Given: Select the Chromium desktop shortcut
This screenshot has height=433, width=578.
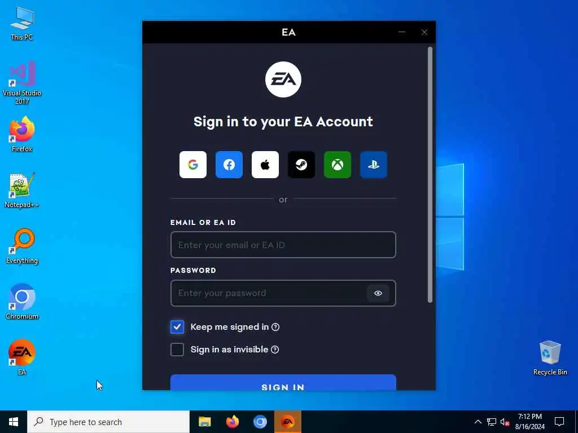Looking at the screenshot, I should click(22, 302).
